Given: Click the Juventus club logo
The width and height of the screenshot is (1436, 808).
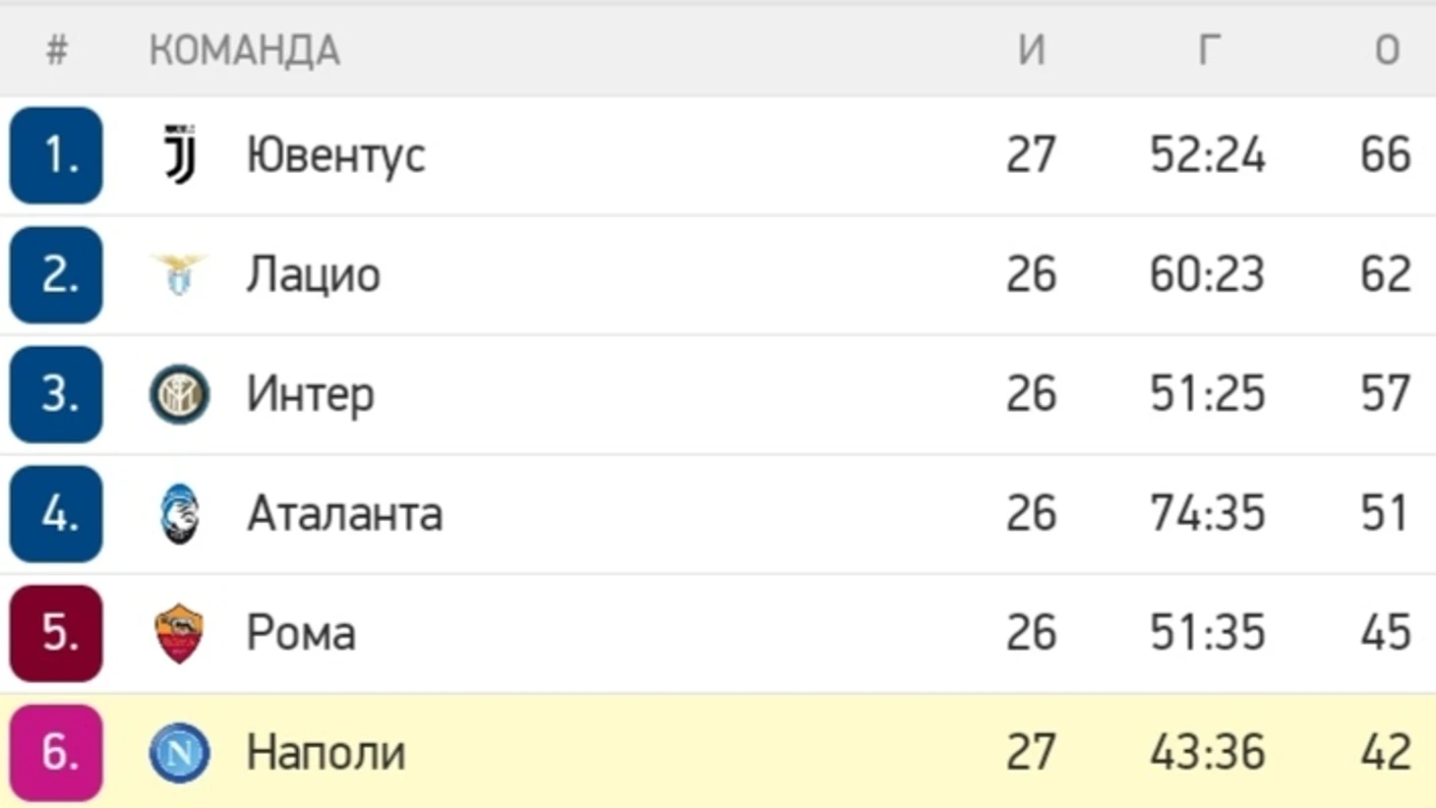Looking at the screenshot, I should point(179,155).
